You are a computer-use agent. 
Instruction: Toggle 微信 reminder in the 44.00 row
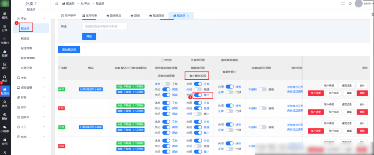[x=166, y=89]
